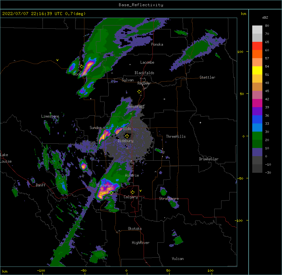282x275 pixels.
Task: Click the Calgary city label
Action: pos(131,197)
